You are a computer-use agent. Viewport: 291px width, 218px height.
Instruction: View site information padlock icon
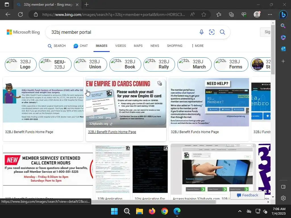36,14
